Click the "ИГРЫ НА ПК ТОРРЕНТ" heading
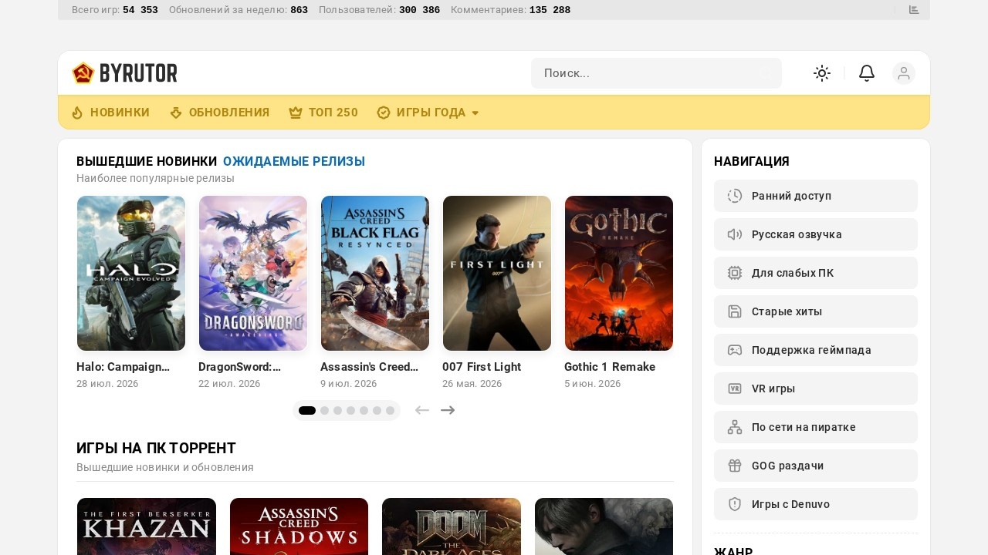This screenshot has width=988, height=555. [156, 449]
